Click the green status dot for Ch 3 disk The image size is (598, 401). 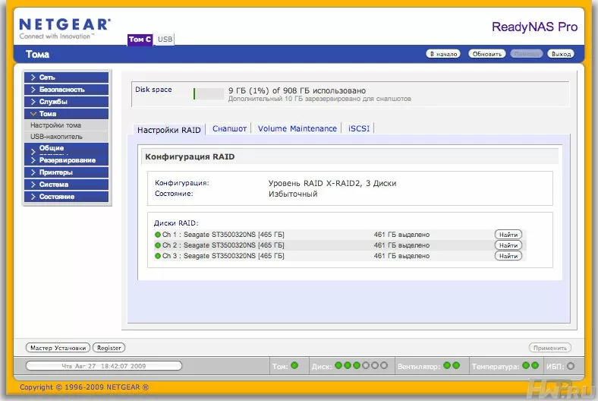(158, 256)
